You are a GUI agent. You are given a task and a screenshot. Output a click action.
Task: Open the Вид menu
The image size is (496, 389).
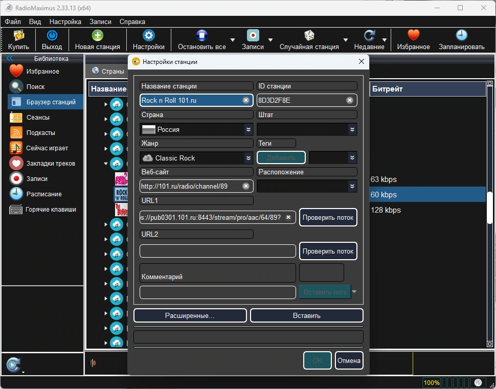35,21
